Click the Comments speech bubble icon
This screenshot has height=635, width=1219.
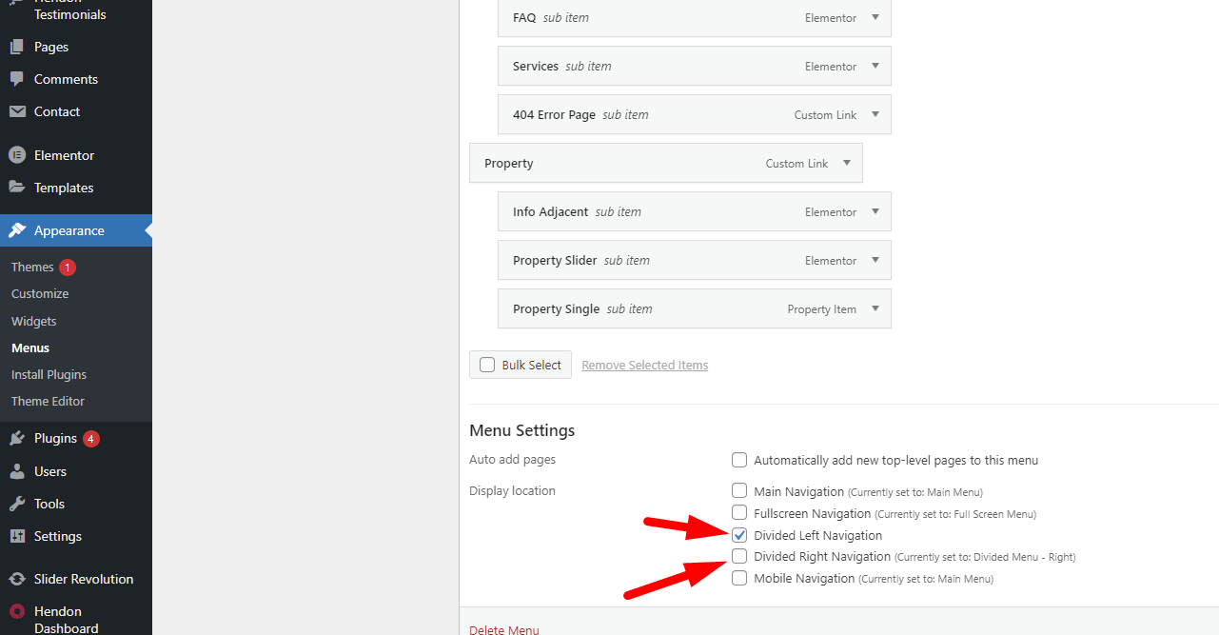tap(17, 79)
